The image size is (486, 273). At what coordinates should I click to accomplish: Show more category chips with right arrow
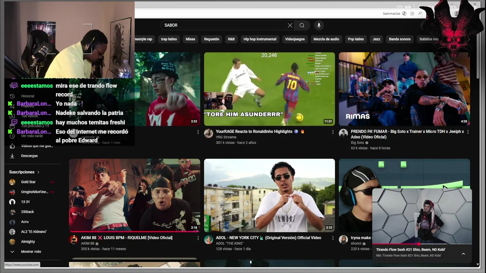click(x=469, y=39)
